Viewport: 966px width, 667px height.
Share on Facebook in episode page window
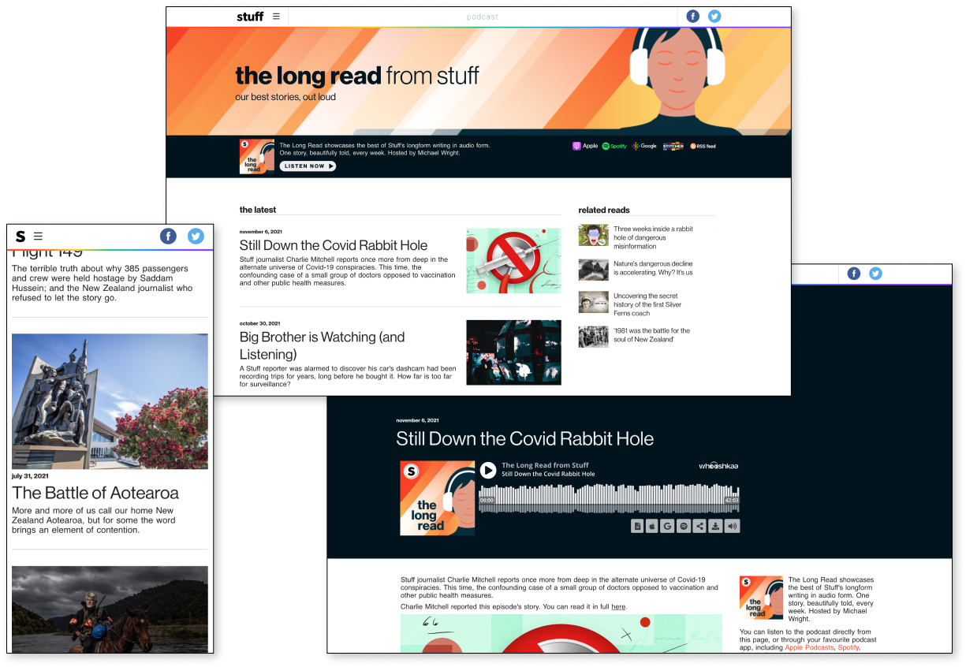coord(854,274)
